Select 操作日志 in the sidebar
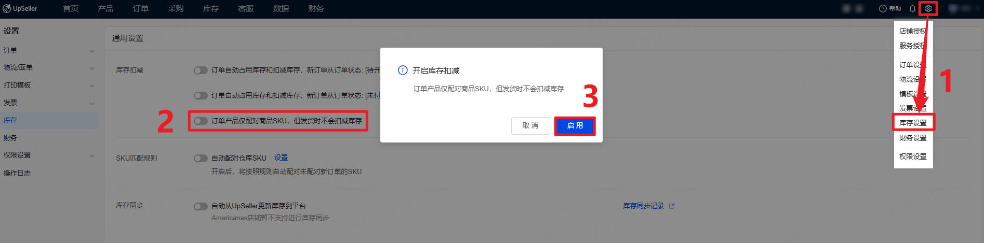 tap(17, 173)
